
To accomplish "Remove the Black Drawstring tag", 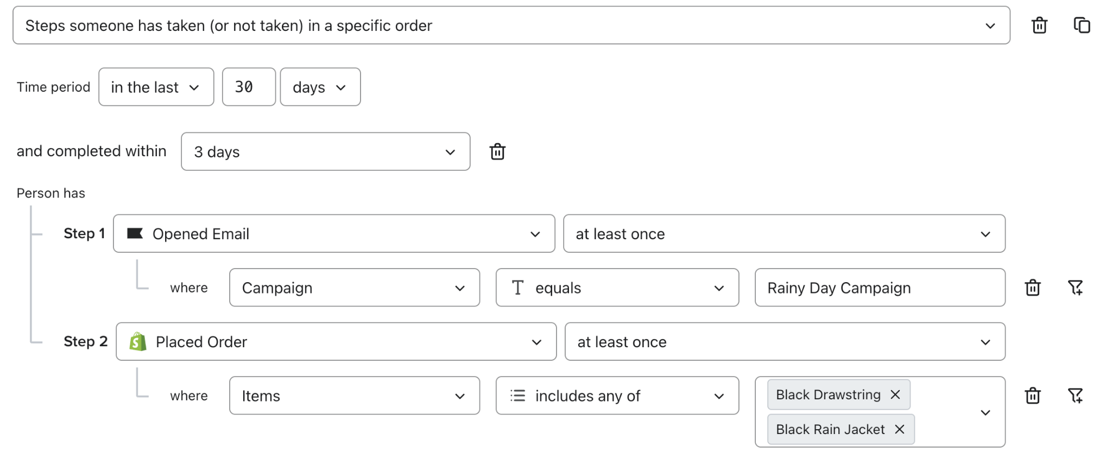I will pos(895,395).
